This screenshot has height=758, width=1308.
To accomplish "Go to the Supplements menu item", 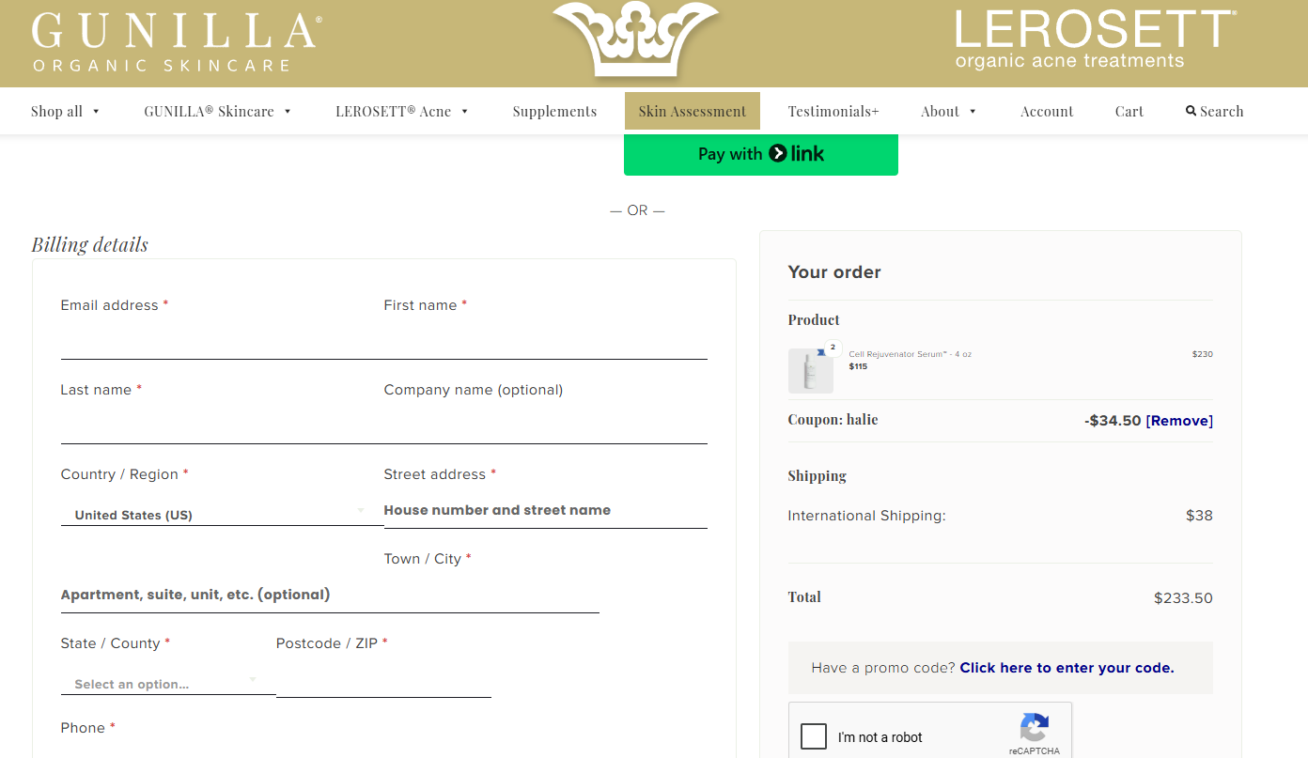I will click(554, 111).
